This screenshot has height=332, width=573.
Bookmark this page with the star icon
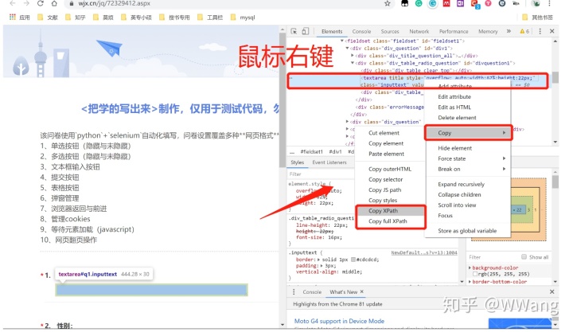click(x=388, y=3)
